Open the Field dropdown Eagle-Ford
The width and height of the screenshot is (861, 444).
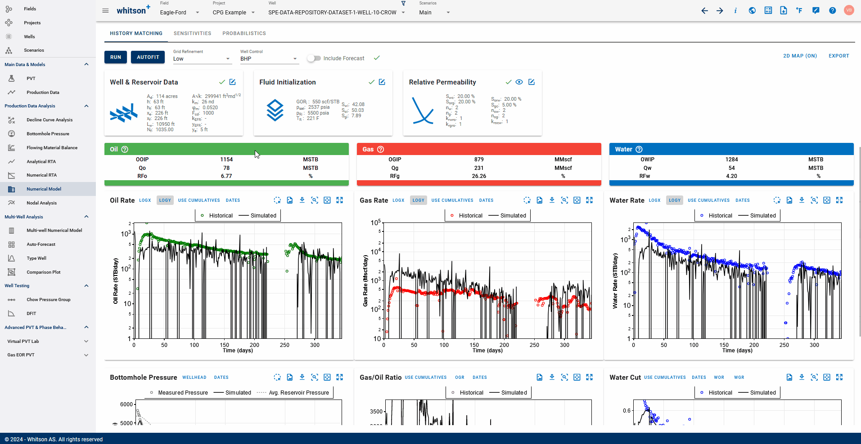click(180, 13)
